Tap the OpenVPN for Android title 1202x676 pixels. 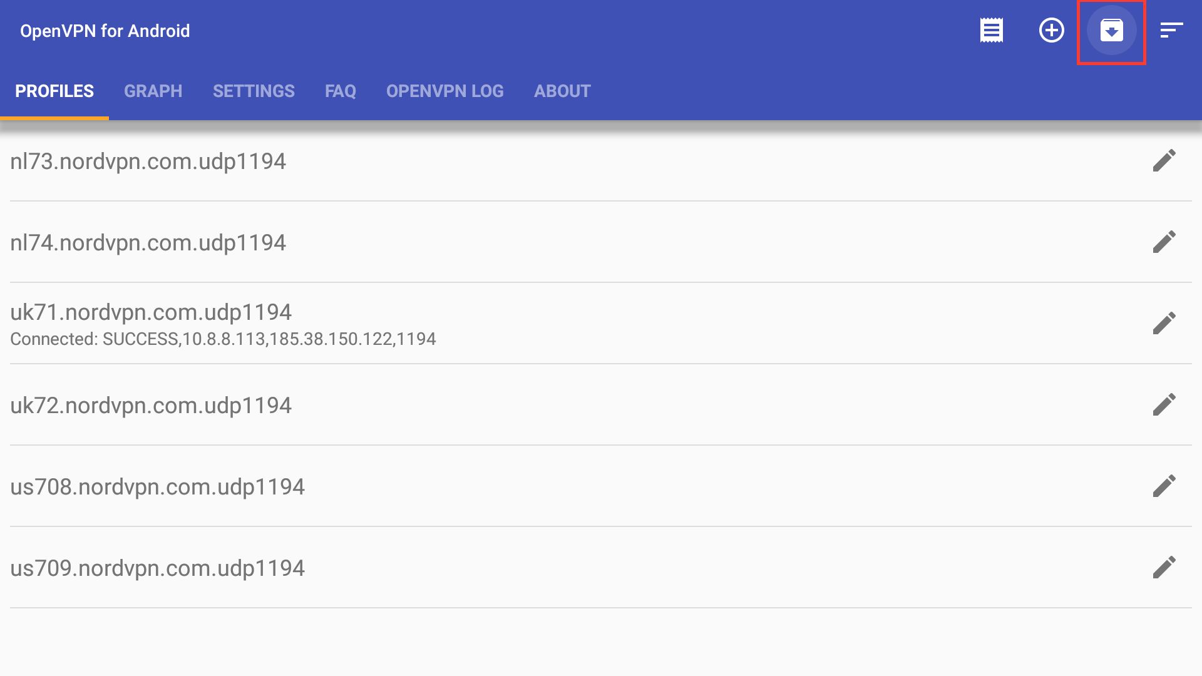(105, 31)
